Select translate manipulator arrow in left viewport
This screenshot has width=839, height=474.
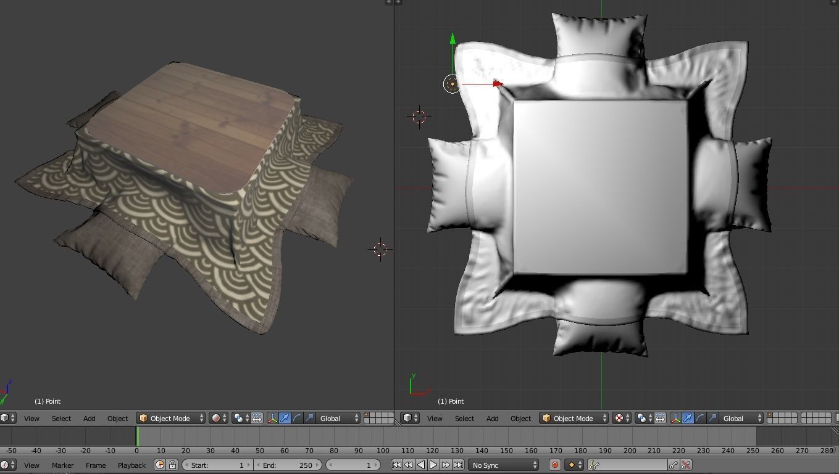(x=285, y=418)
